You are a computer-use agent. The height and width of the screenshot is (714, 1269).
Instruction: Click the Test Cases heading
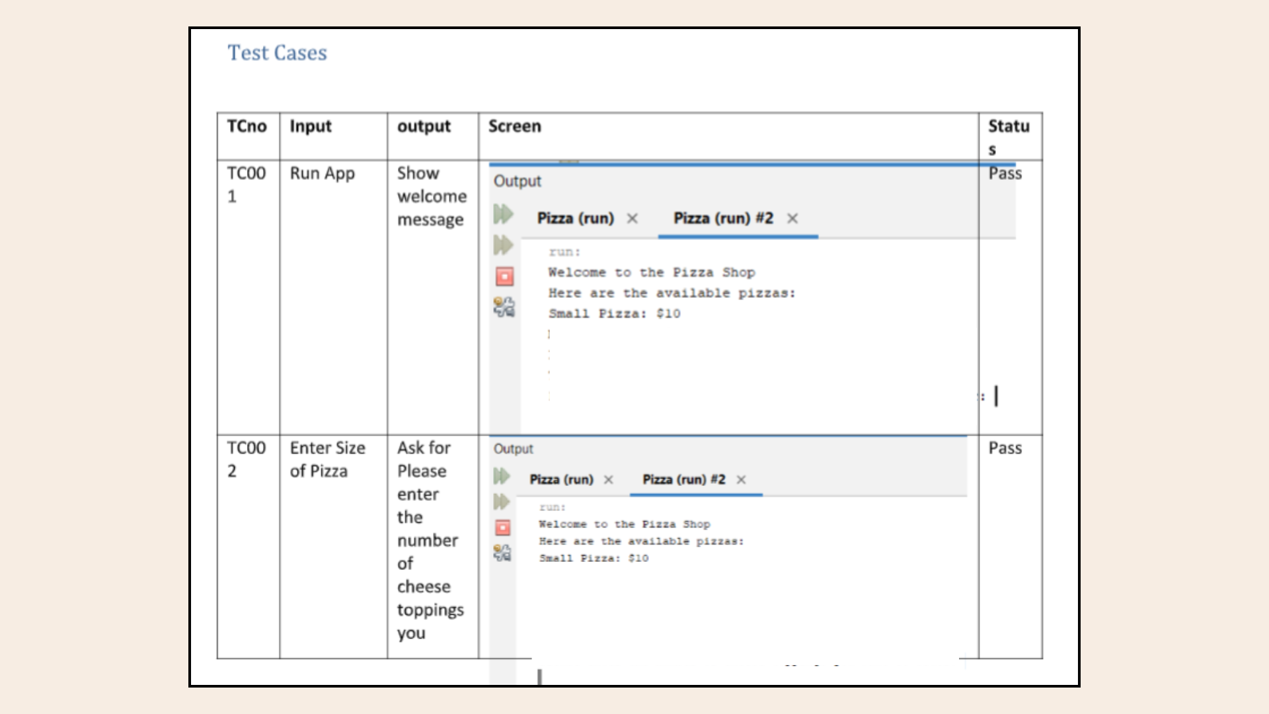coord(278,53)
